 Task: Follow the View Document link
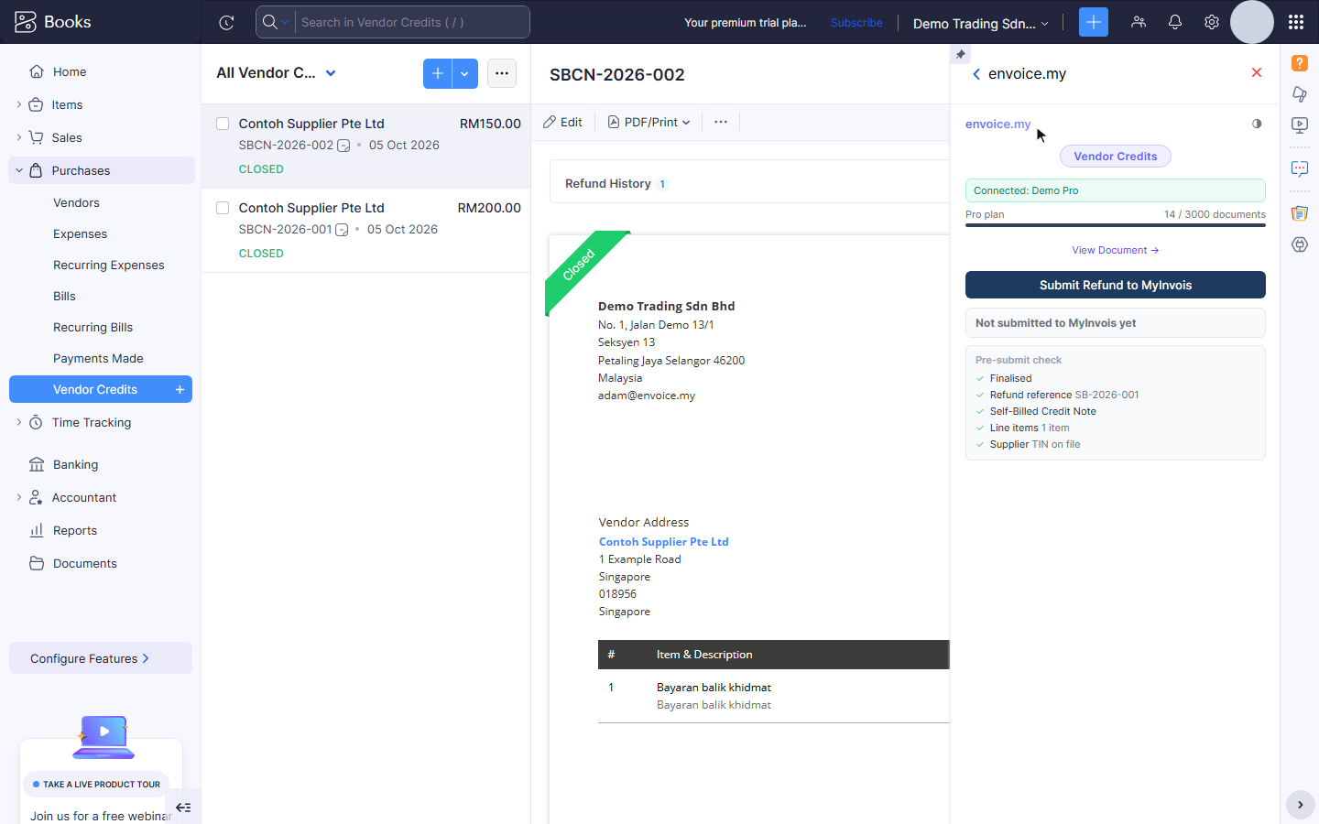[x=1116, y=250]
